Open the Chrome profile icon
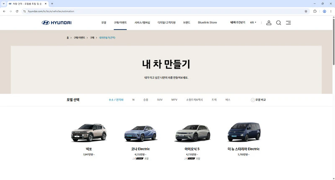The width and height of the screenshot is (335, 180). click(x=324, y=11)
